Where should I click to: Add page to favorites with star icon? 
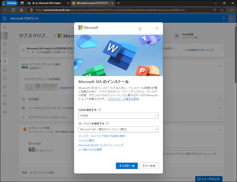(x=222, y=10)
